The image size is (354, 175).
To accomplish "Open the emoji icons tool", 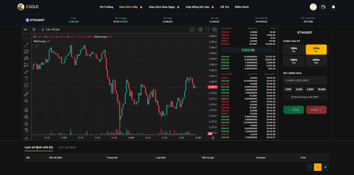I will (26, 85).
